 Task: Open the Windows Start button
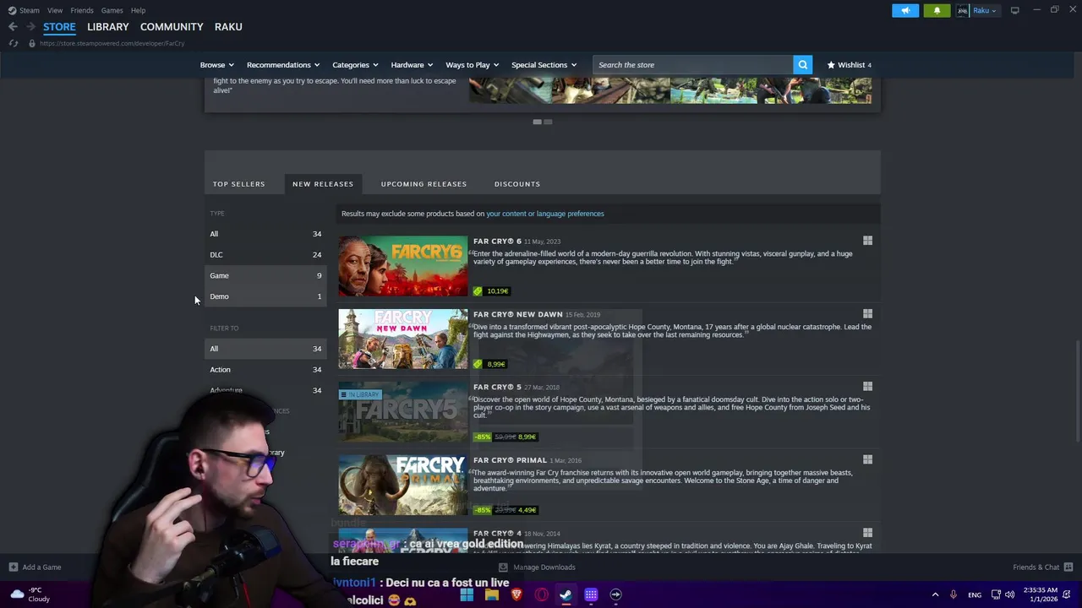(x=467, y=594)
